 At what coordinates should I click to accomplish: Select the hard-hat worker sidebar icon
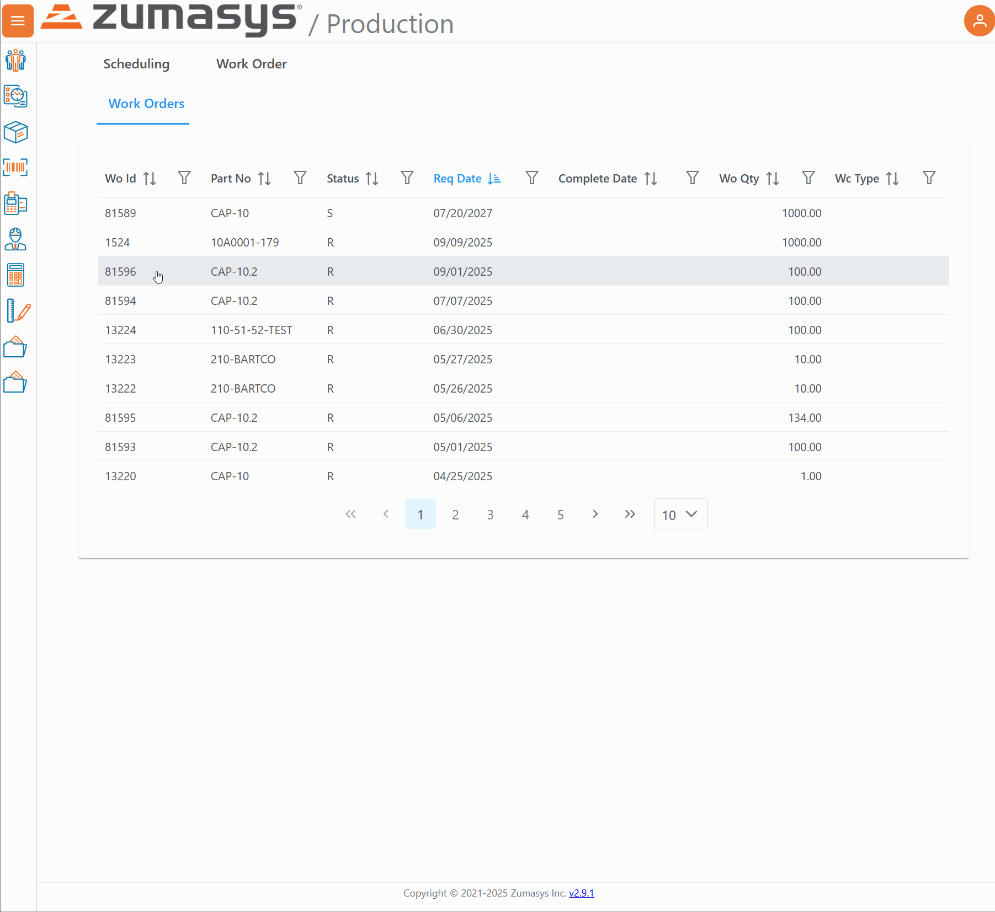[15, 239]
